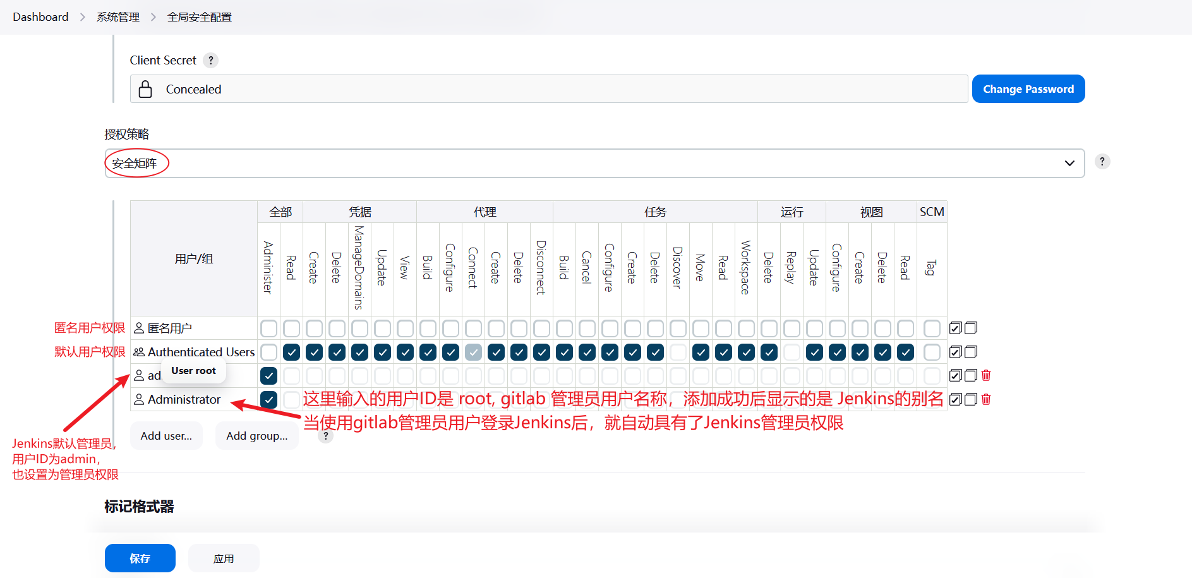The image size is (1192, 578).
Task: Toggle agent Disconnect for Authenticated Users
Action: pyautogui.click(x=542, y=352)
